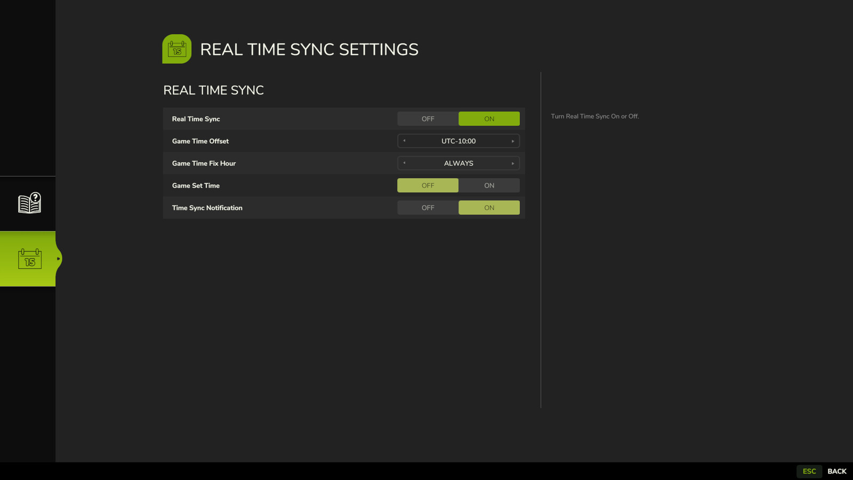Image resolution: width=853 pixels, height=480 pixels.
Task: Increase Game Time Offset with the right arrow
Action: click(x=512, y=141)
